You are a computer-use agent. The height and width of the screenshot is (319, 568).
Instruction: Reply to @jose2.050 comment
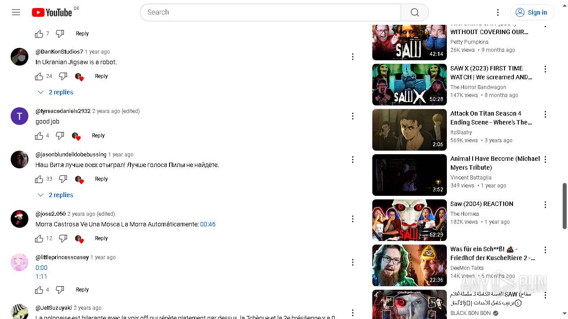pos(101,238)
